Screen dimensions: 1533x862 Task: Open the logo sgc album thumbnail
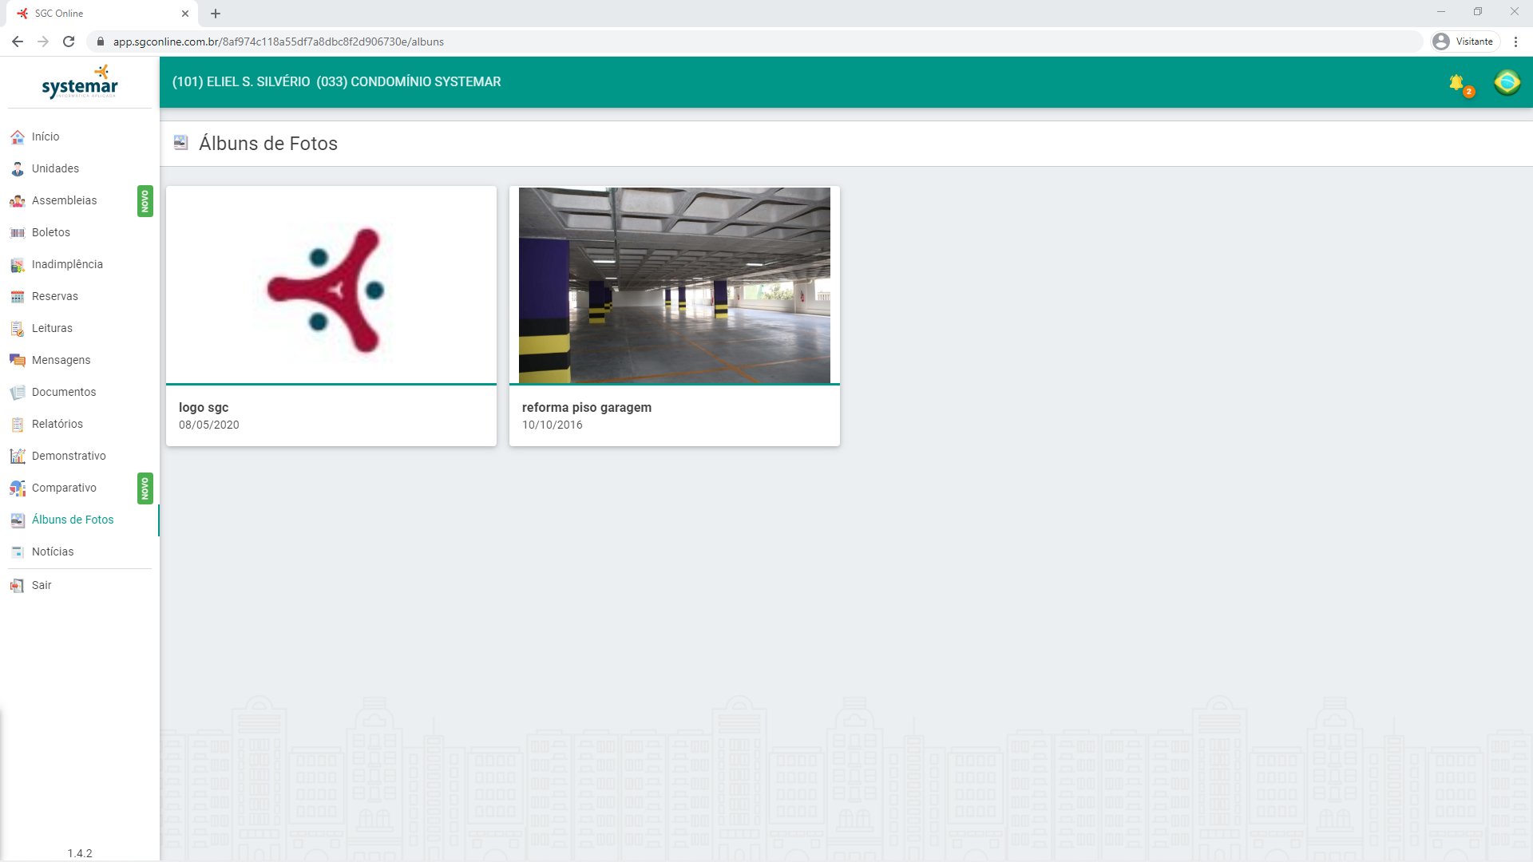(x=331, y=285)
